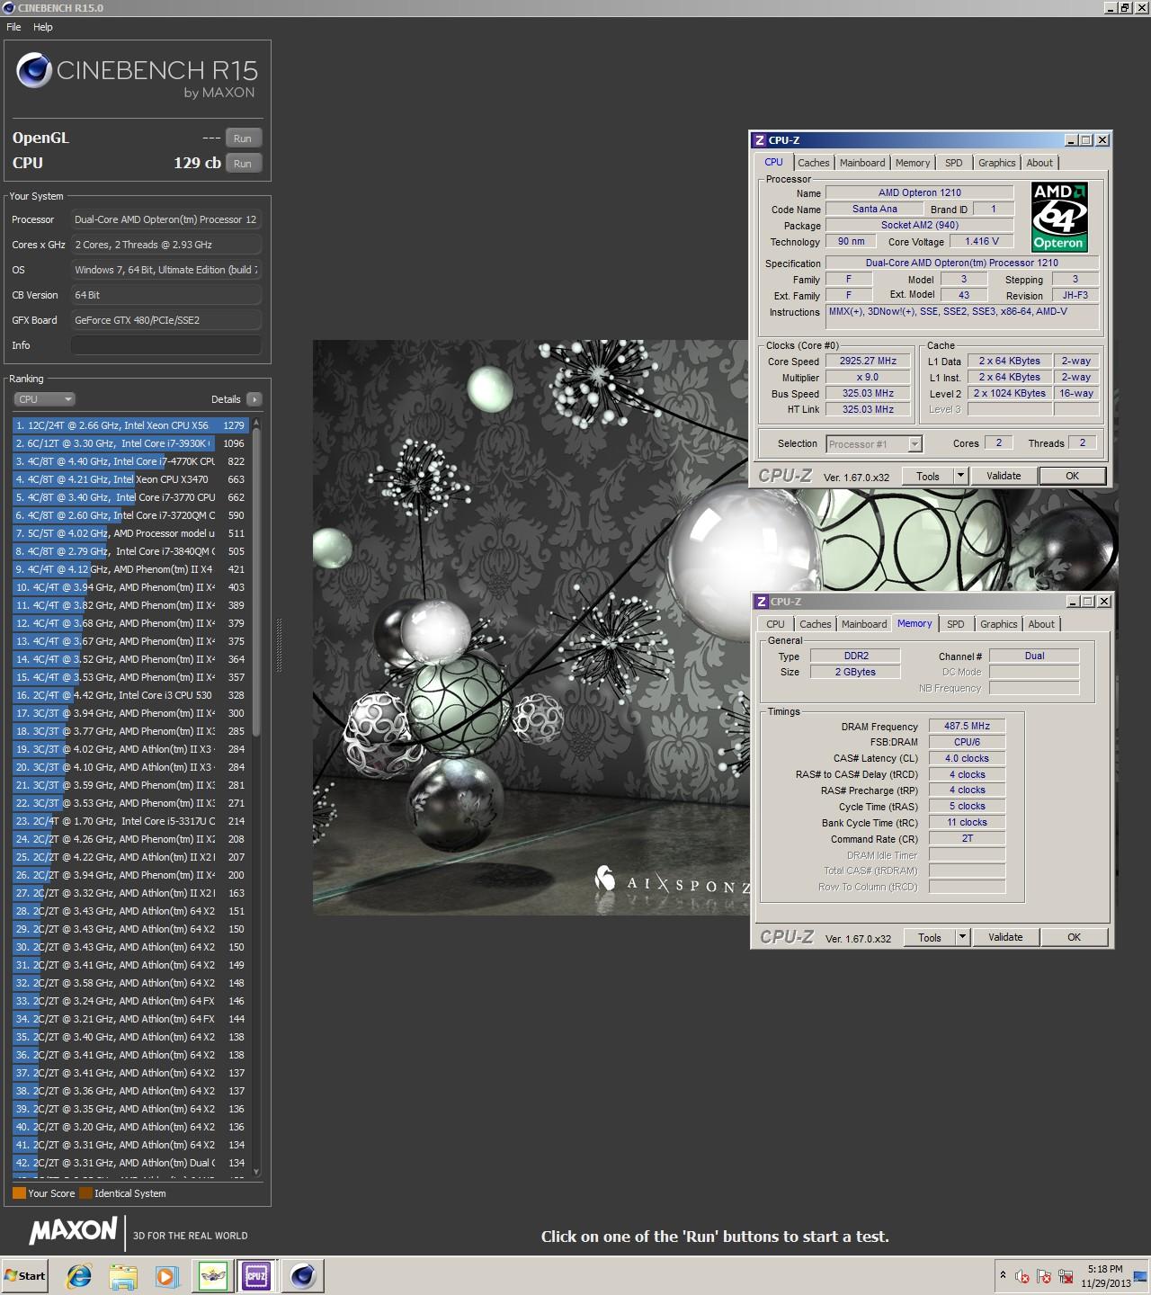This screenshot has height=1295, width=1151.
Task: Open the Action Center flag icon
Action: point(1044,1276)
